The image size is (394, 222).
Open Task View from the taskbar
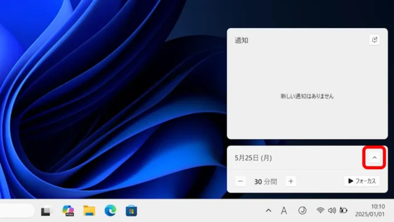(47, 211)
